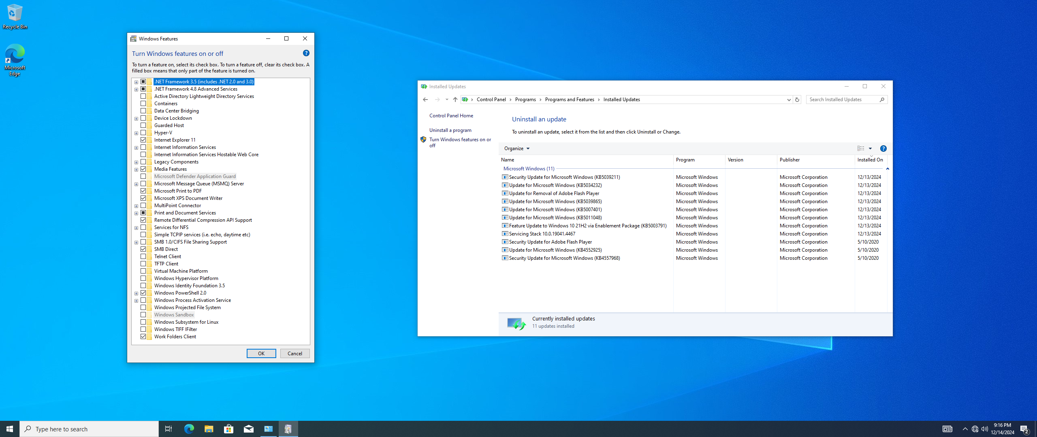The image size is (1037, 437).
Task: Select Servicing Stack 10.0.19041.4467 entry
Action: (693, 234)
